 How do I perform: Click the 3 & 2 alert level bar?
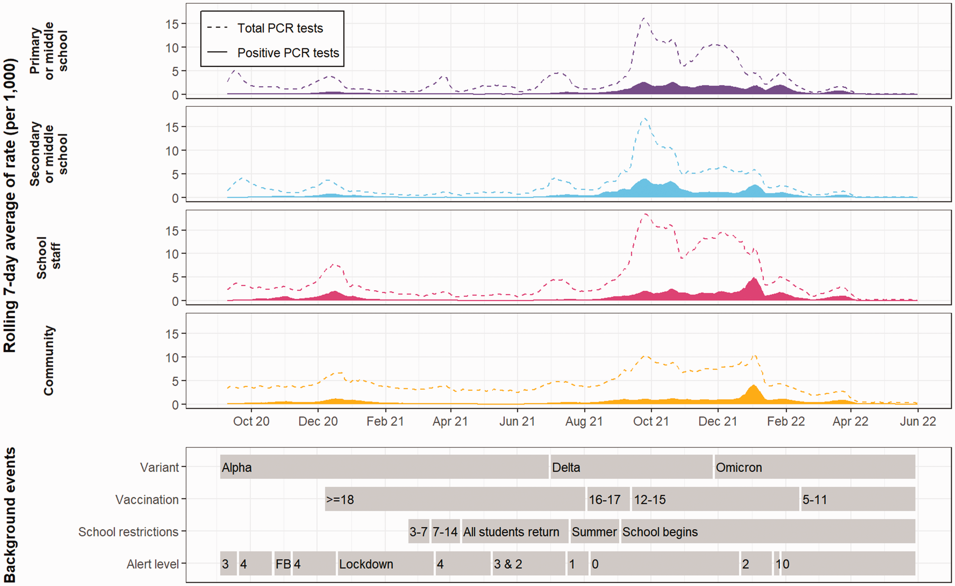pyautogui.click(x=529, y=564)
